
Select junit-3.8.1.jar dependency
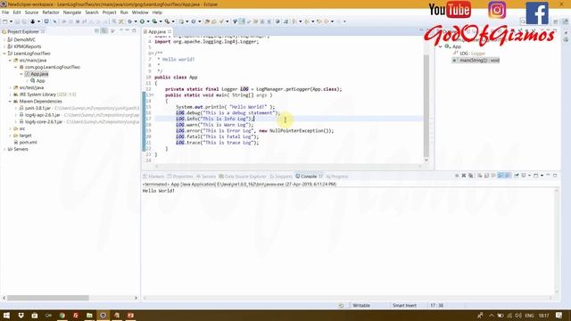pyautogui.click(x=37, y=108)
